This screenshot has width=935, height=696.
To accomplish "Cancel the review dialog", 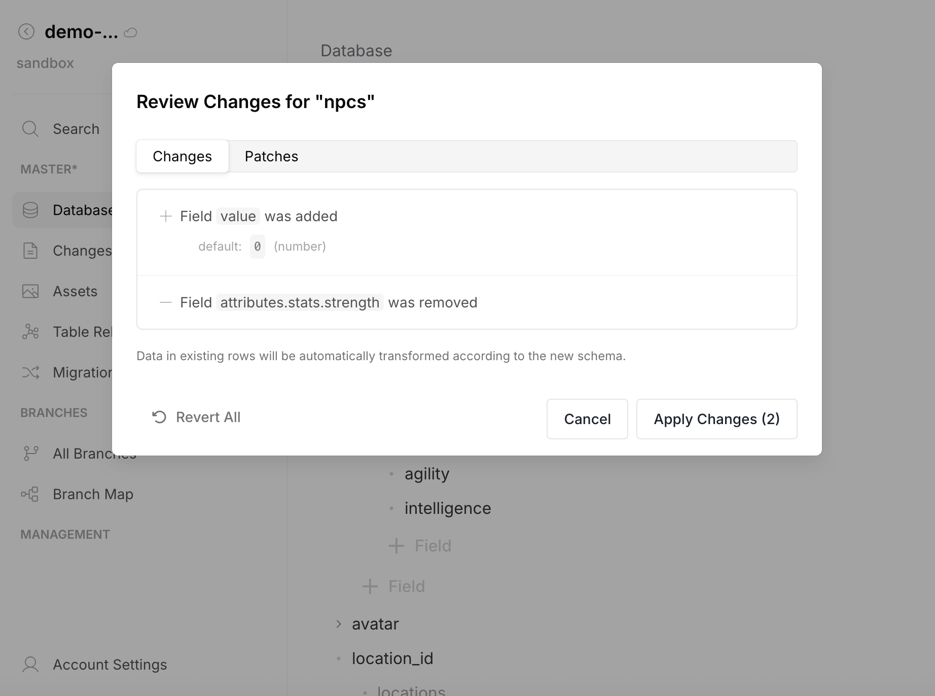I will pos(587,419).
